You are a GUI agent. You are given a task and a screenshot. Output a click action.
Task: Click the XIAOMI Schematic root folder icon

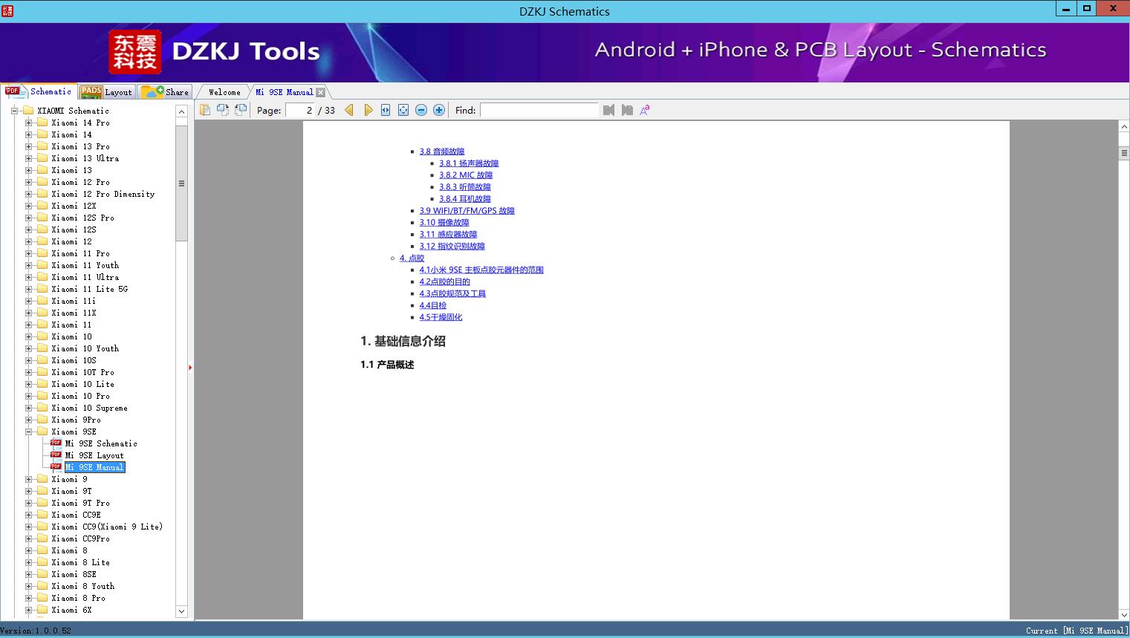(x=28, y=111)
